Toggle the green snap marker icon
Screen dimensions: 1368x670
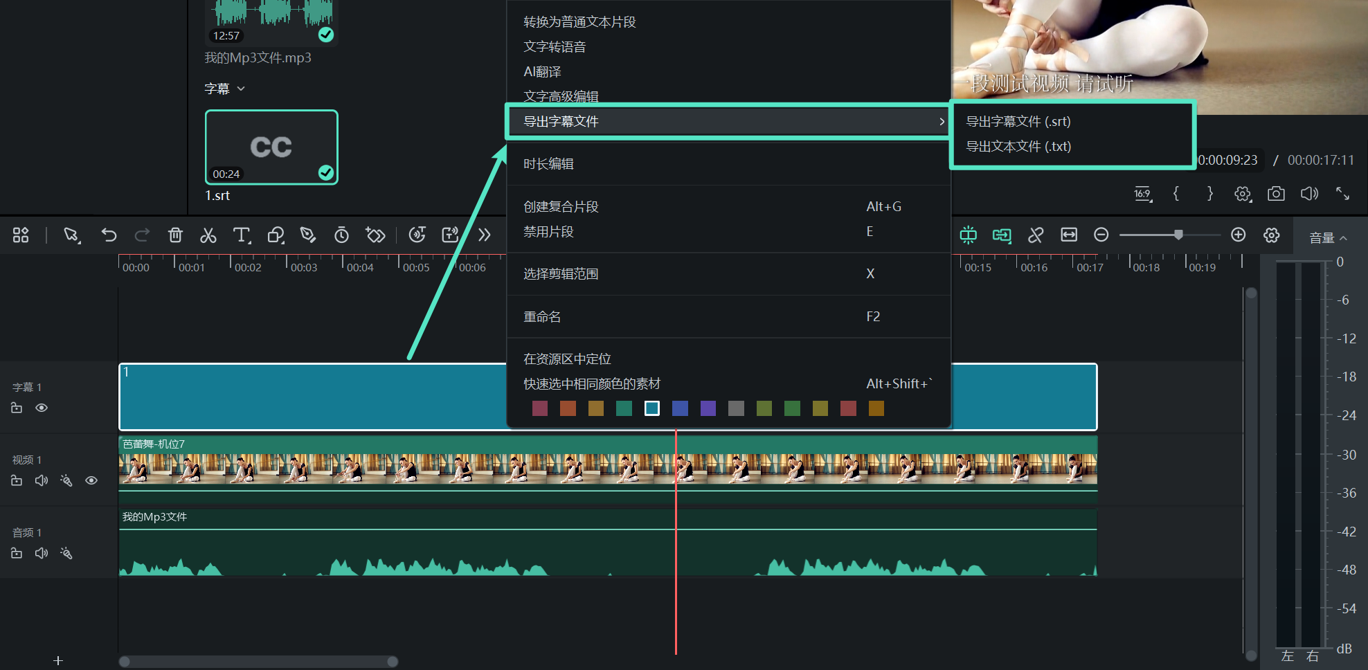click(x=968, y=235)
